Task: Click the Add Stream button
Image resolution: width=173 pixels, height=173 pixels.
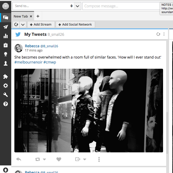Action: (x=41, y=25)
